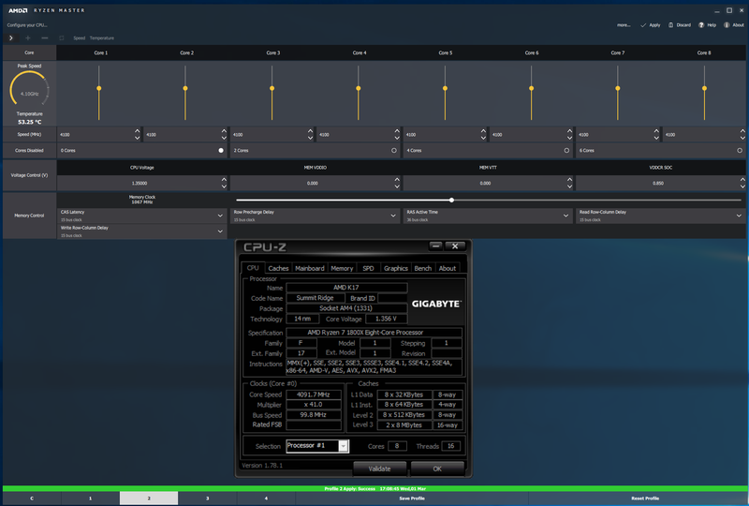Open About via info icon
This screenshot has height=506, width=749.
tap(727, 25)
